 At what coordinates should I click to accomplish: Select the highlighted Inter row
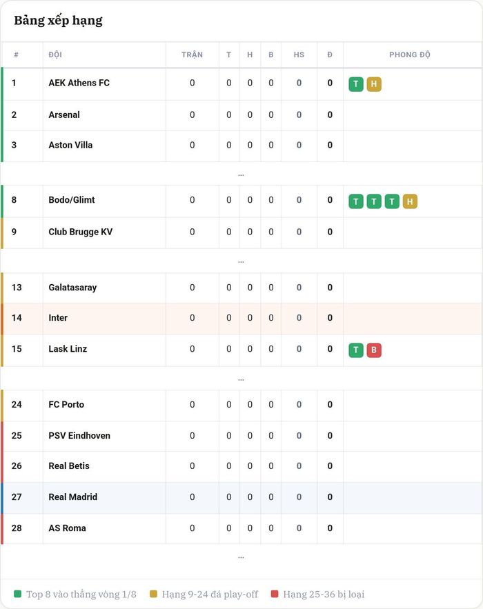pos(241,319)
